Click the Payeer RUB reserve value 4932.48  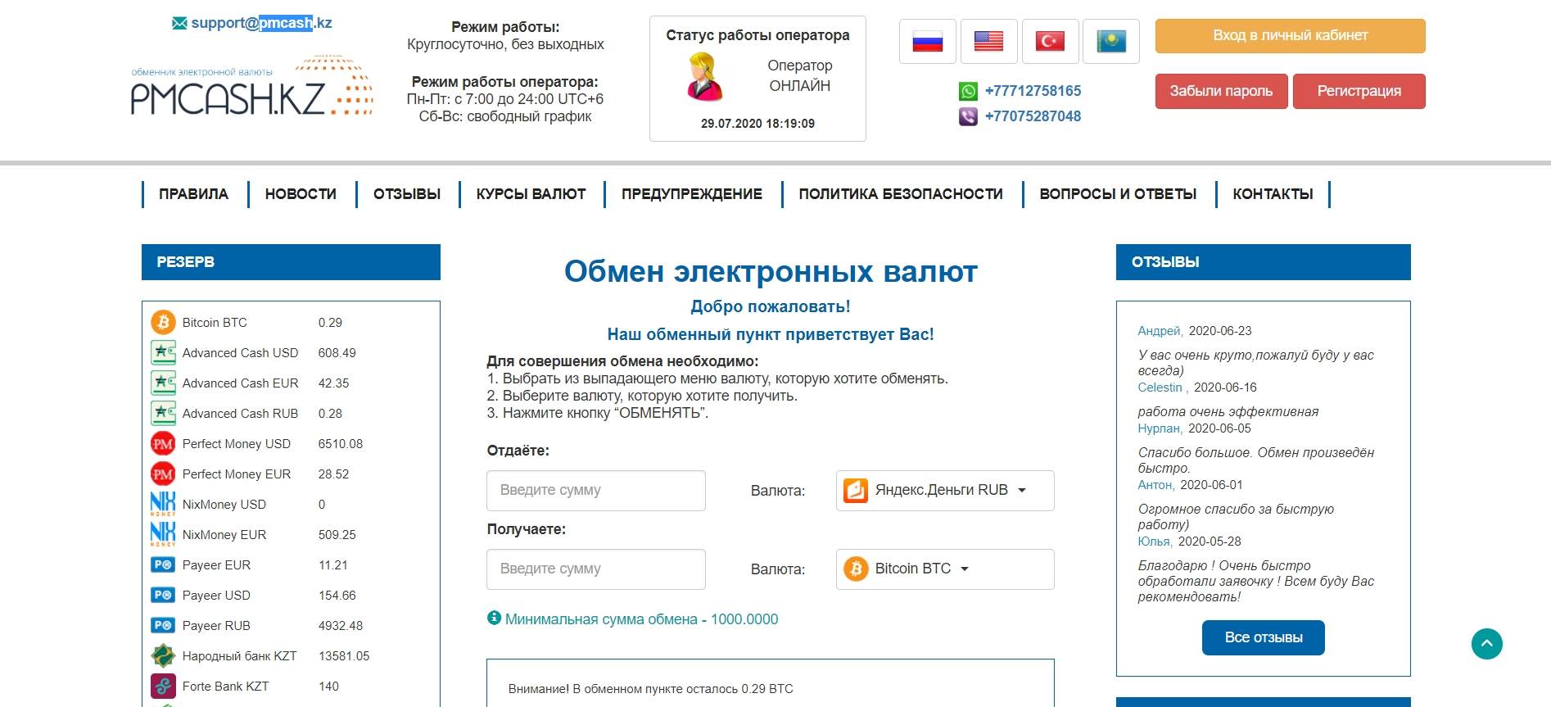point(341,626)
